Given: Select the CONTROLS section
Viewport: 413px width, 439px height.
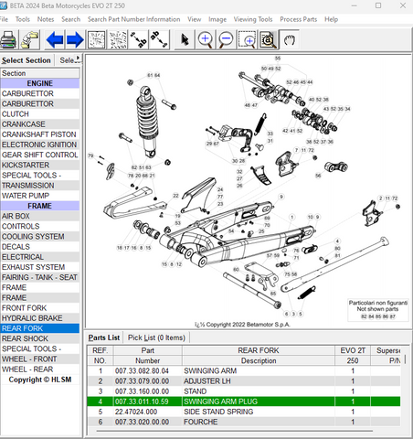Looking at the screenshot, I should pos(39,226).
